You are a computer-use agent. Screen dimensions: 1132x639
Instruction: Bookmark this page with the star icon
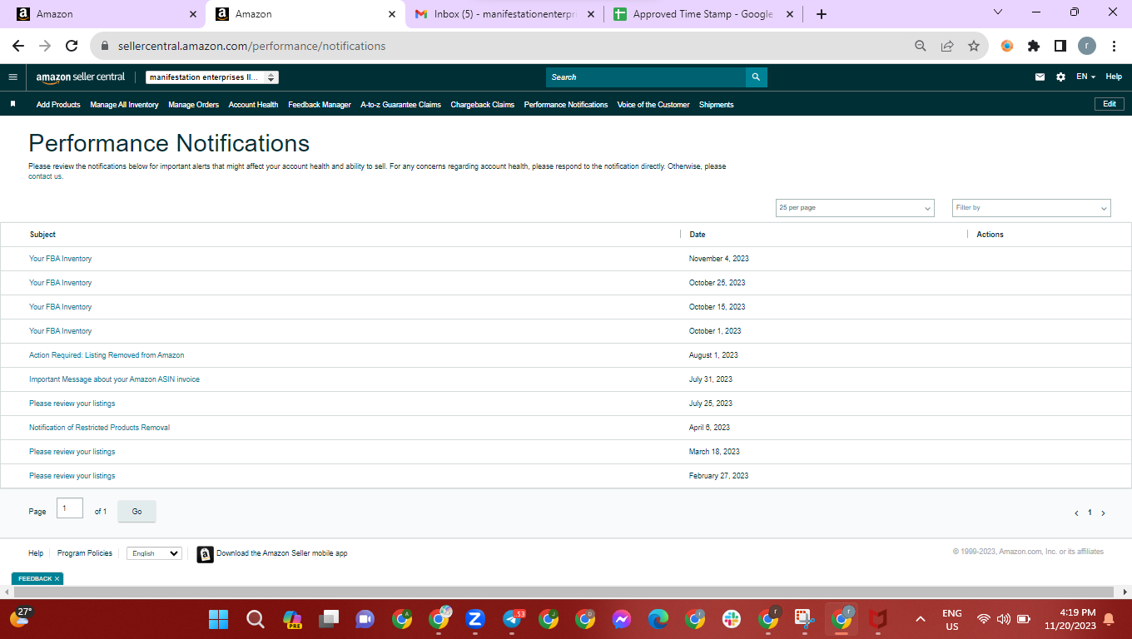(x=974, y=47)
